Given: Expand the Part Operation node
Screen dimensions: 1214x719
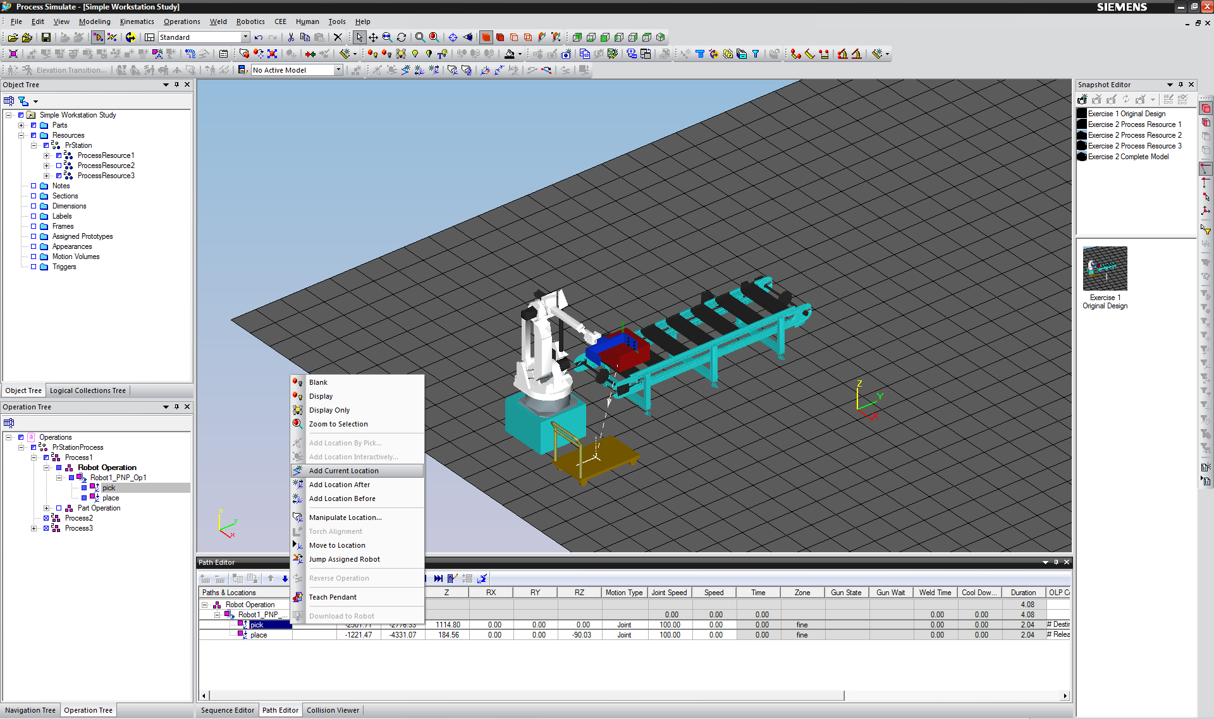Looking at the screenshot, I should tap(46, 508).
